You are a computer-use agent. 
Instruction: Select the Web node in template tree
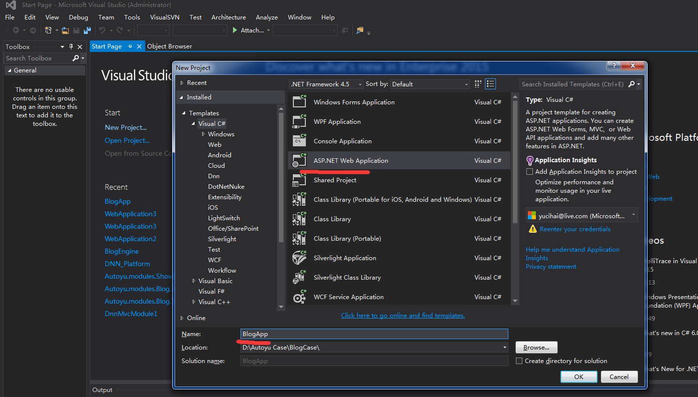(215, 144)
